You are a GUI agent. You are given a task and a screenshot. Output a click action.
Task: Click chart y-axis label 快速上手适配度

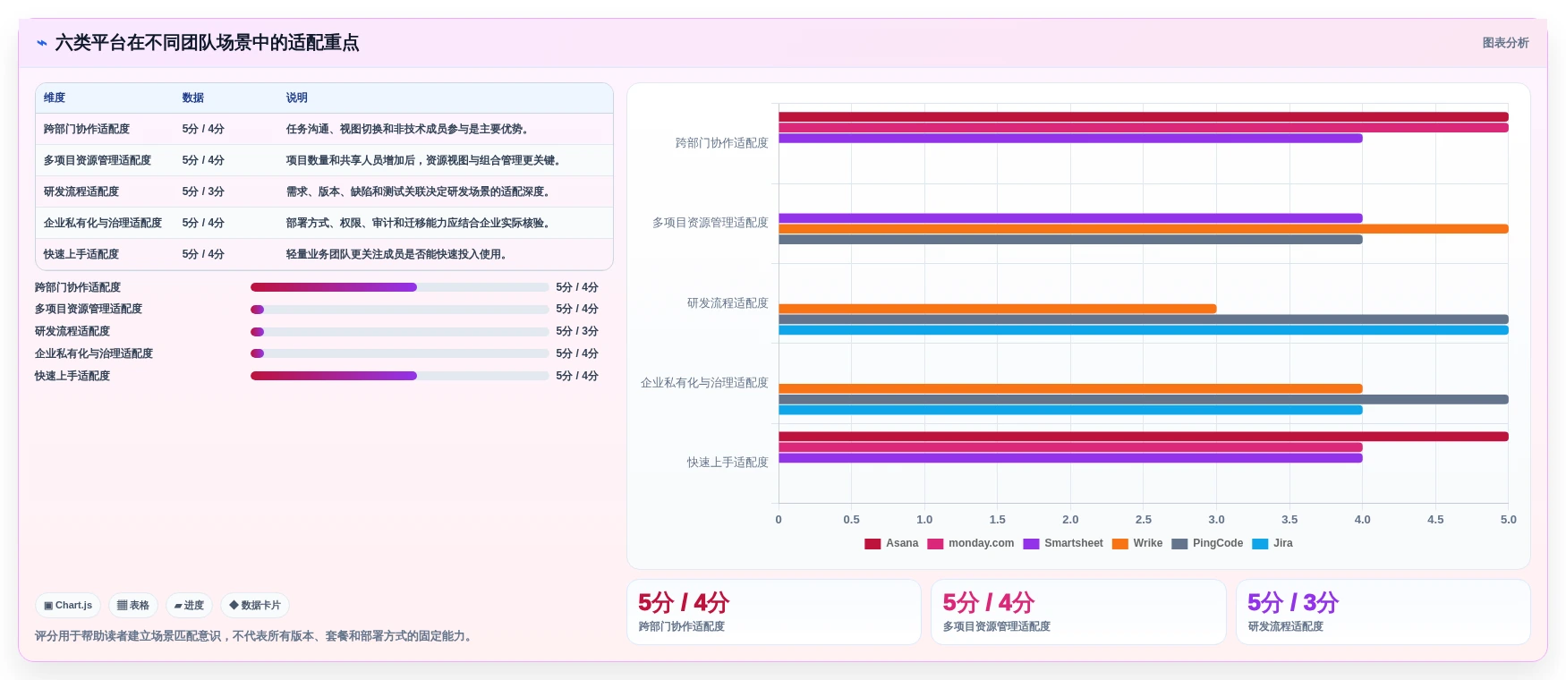pyautogui.click(x=728, y=463)
